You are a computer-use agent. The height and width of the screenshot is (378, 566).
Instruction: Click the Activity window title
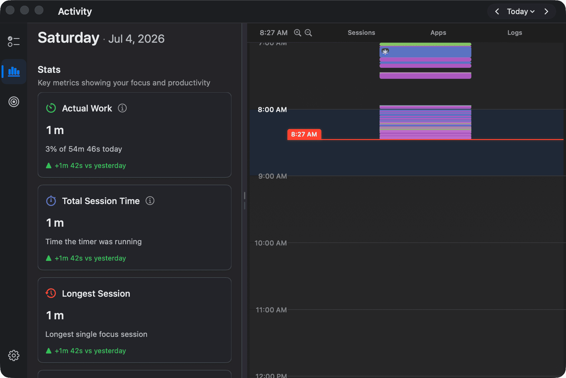pyautogui.click(x=75, y=12)
